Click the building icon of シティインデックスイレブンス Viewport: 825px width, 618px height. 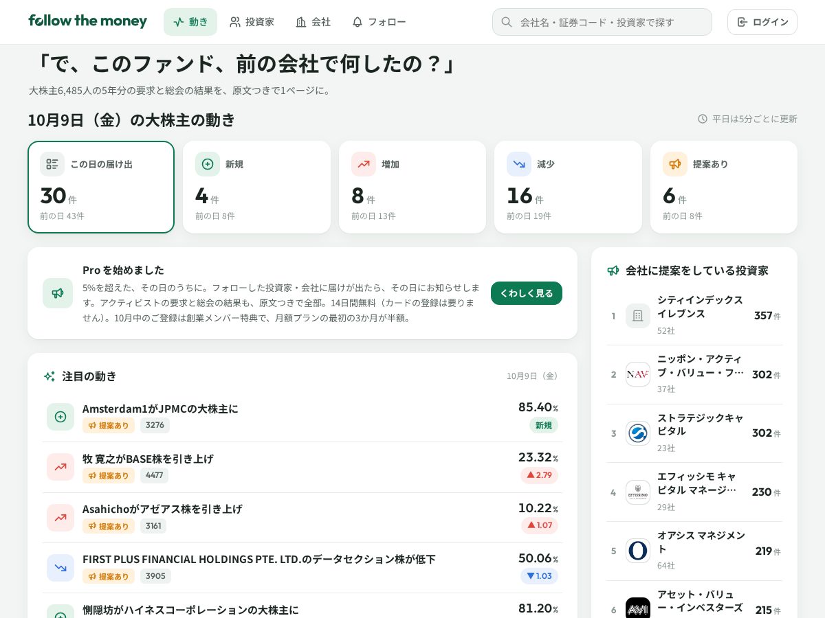638,316
